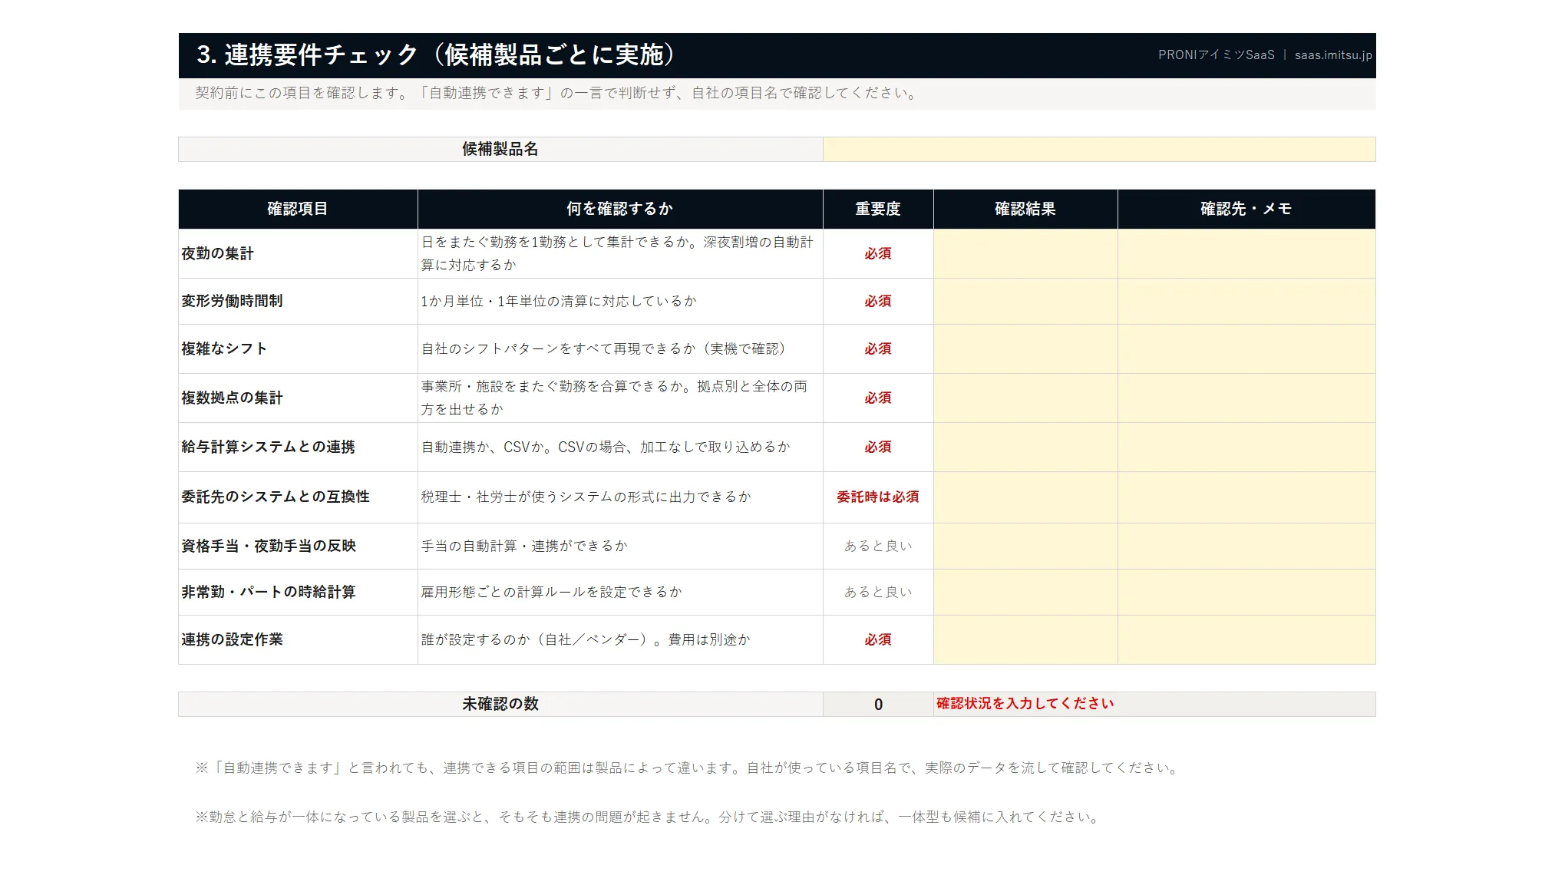This screenshot has width=1555, height=875.
Task: Click the 候補製品名 yellow input field
Action: pyautogui.click(x=1099, y=149)
